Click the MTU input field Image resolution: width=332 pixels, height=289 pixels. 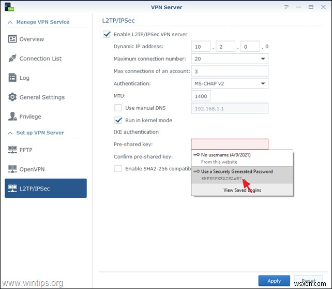(x=201, y=96)
